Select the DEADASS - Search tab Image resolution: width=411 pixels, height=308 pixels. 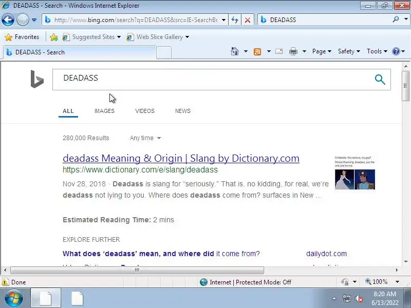coord(79,52)
